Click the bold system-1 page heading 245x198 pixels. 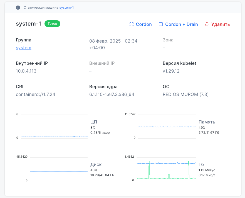[x=29, y=24]
